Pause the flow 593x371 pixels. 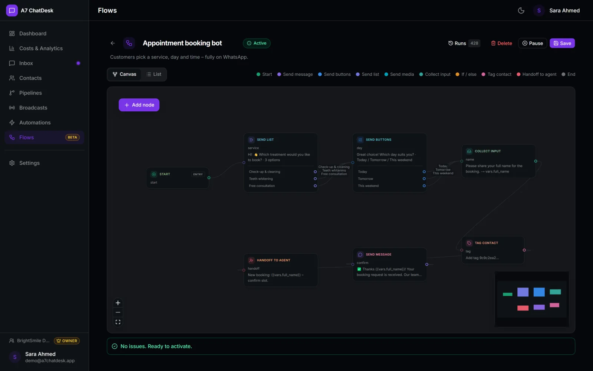[x=533, y=43]
